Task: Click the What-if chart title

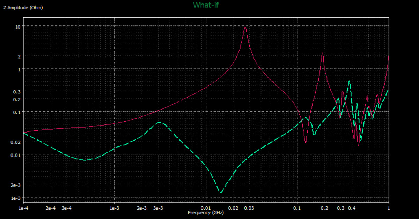Action: [x=205, y=5]
